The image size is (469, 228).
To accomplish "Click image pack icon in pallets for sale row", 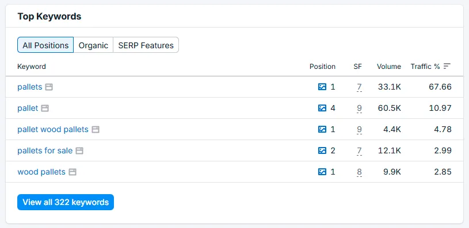I will 322,150.
